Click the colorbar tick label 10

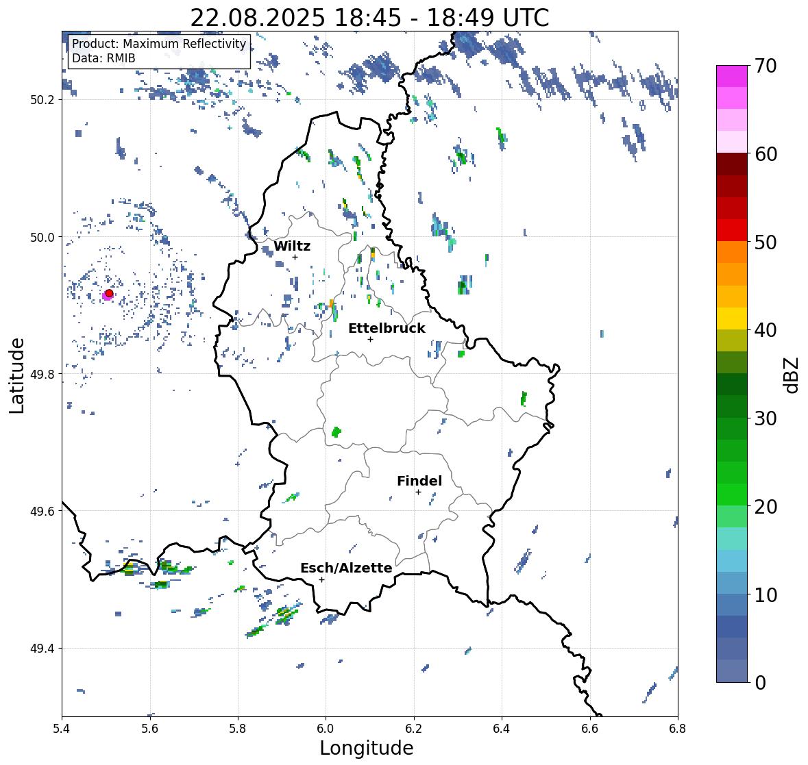[766, 594]
